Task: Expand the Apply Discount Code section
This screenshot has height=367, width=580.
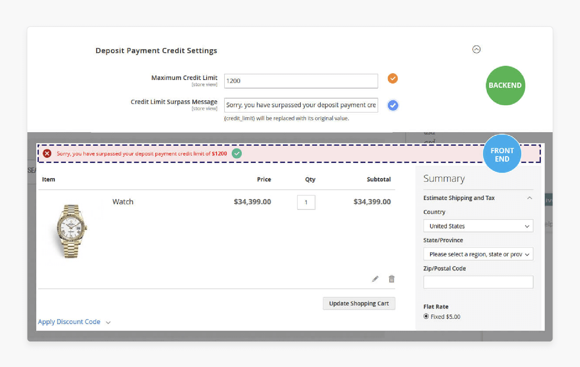Action: tap(74, 322)
